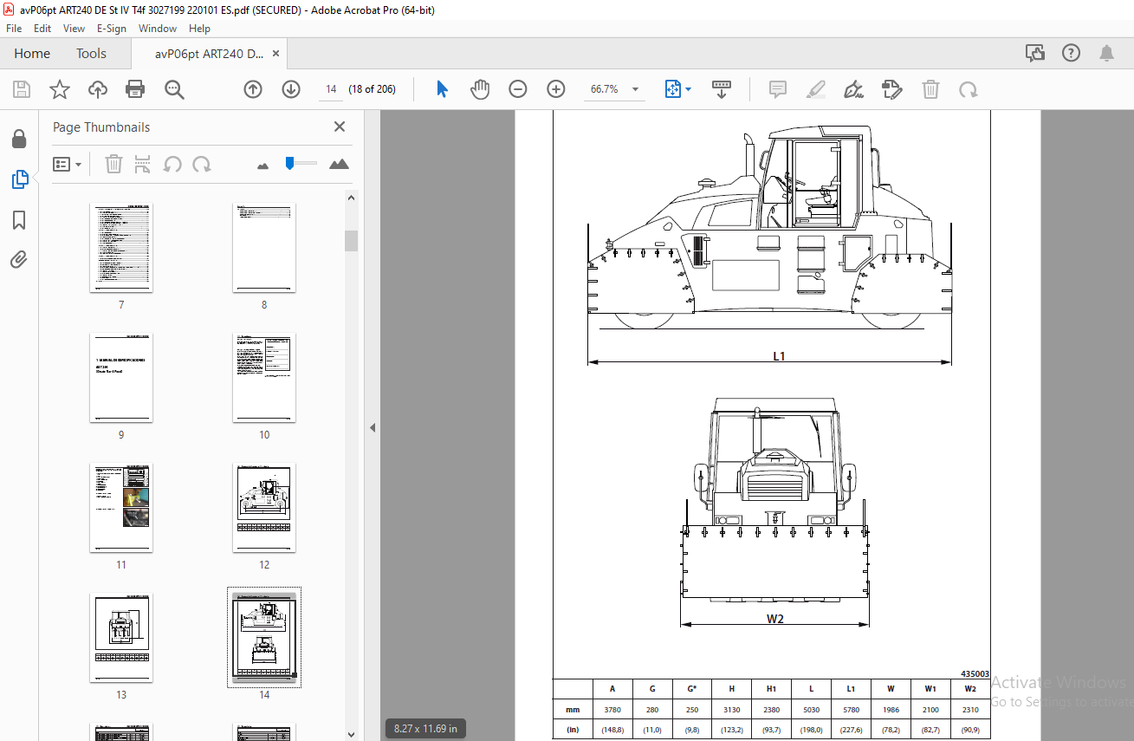Open the View menu
Viewport: 1134px width, 741px height.
point(75,28)
